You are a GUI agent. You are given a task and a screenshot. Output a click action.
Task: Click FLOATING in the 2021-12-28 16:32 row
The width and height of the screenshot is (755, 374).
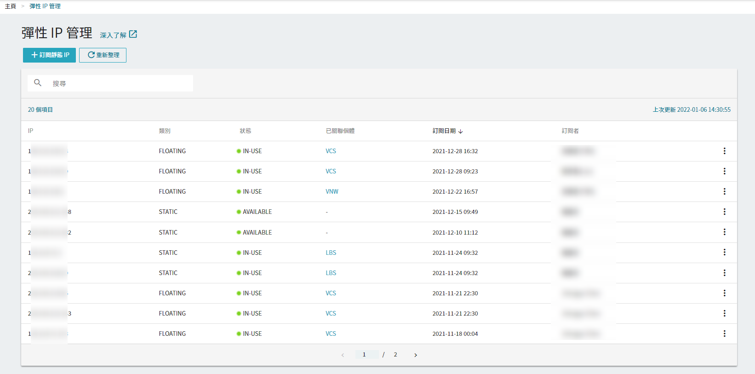click(172, 151)
